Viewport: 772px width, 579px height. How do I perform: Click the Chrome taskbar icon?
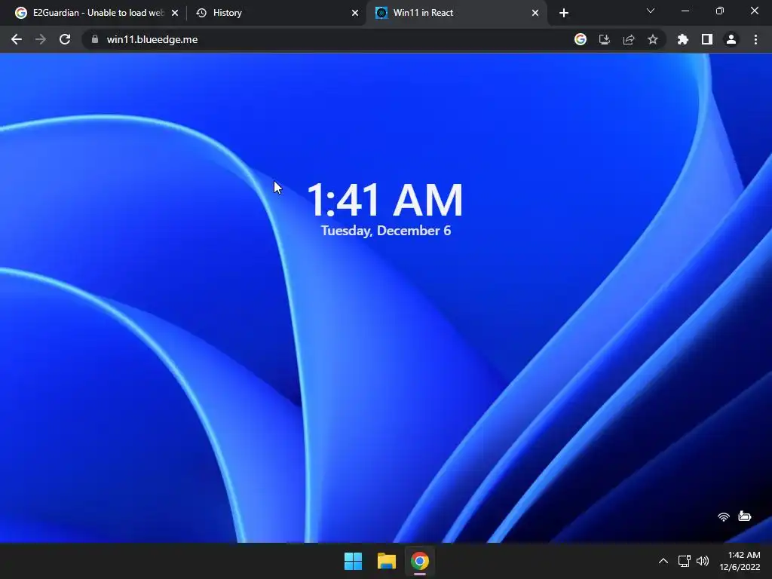point(420,561)
